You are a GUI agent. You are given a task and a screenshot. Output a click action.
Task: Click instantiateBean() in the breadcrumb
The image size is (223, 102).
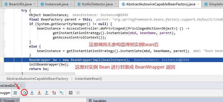click(x=88, y=79)
